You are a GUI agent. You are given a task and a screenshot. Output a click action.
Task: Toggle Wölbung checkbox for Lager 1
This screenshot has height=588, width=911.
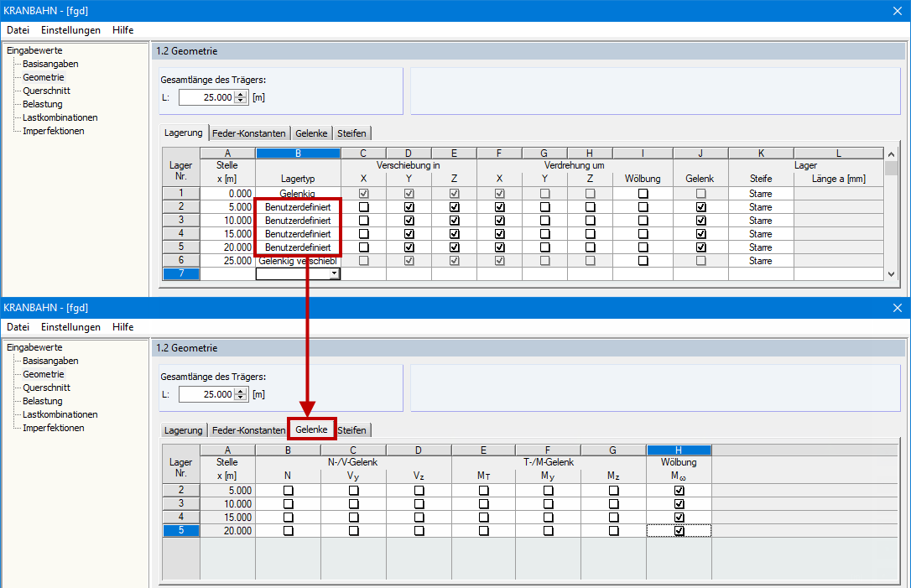[x=643, y=194]
